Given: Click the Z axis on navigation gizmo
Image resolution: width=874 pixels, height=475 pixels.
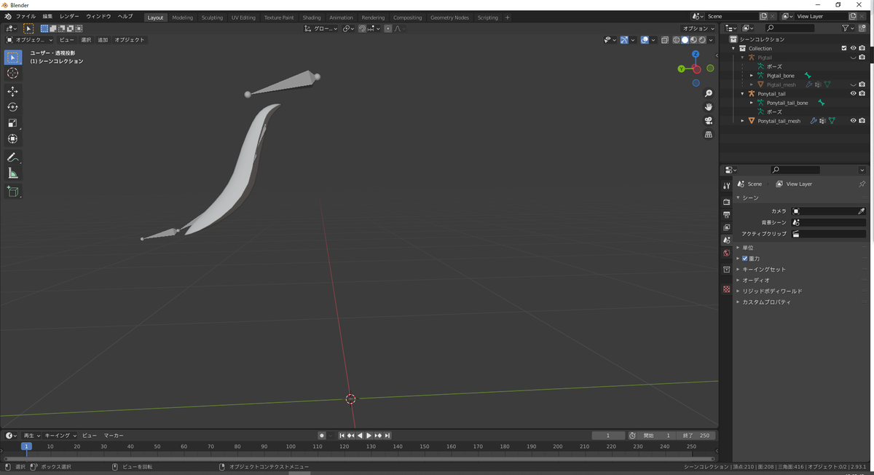Looking at the screenshot, I should (x=696, y=54).
